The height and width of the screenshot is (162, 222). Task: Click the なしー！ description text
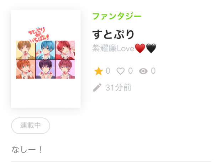[x=27, y=150]
